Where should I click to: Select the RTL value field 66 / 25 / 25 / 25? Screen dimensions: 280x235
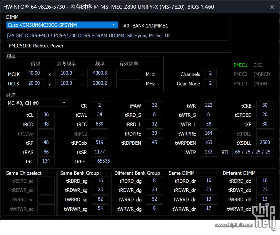coord(253,152)
